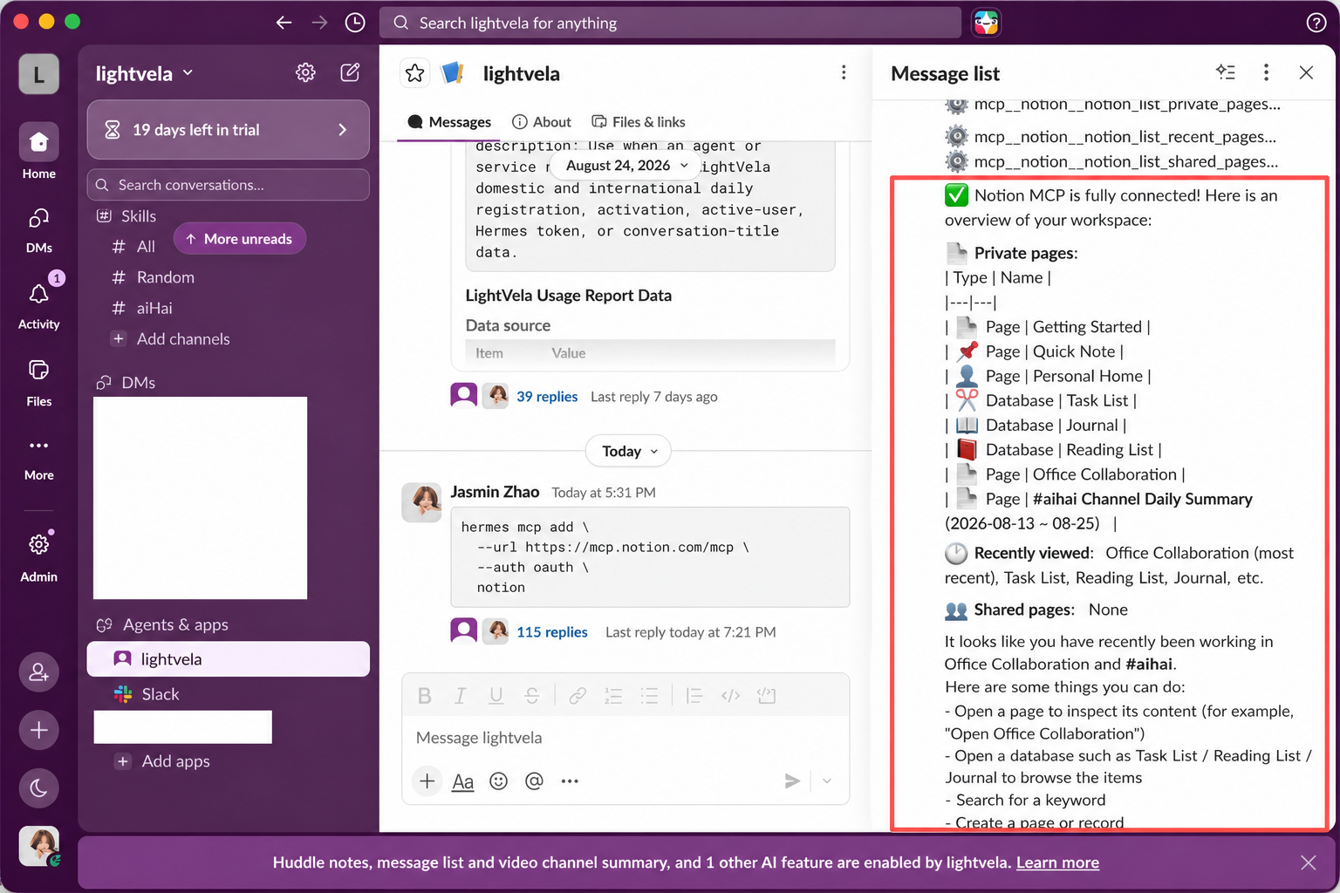
Task: Toggle bold formatting
Action: pyautogui.click(x=425, y=696)
